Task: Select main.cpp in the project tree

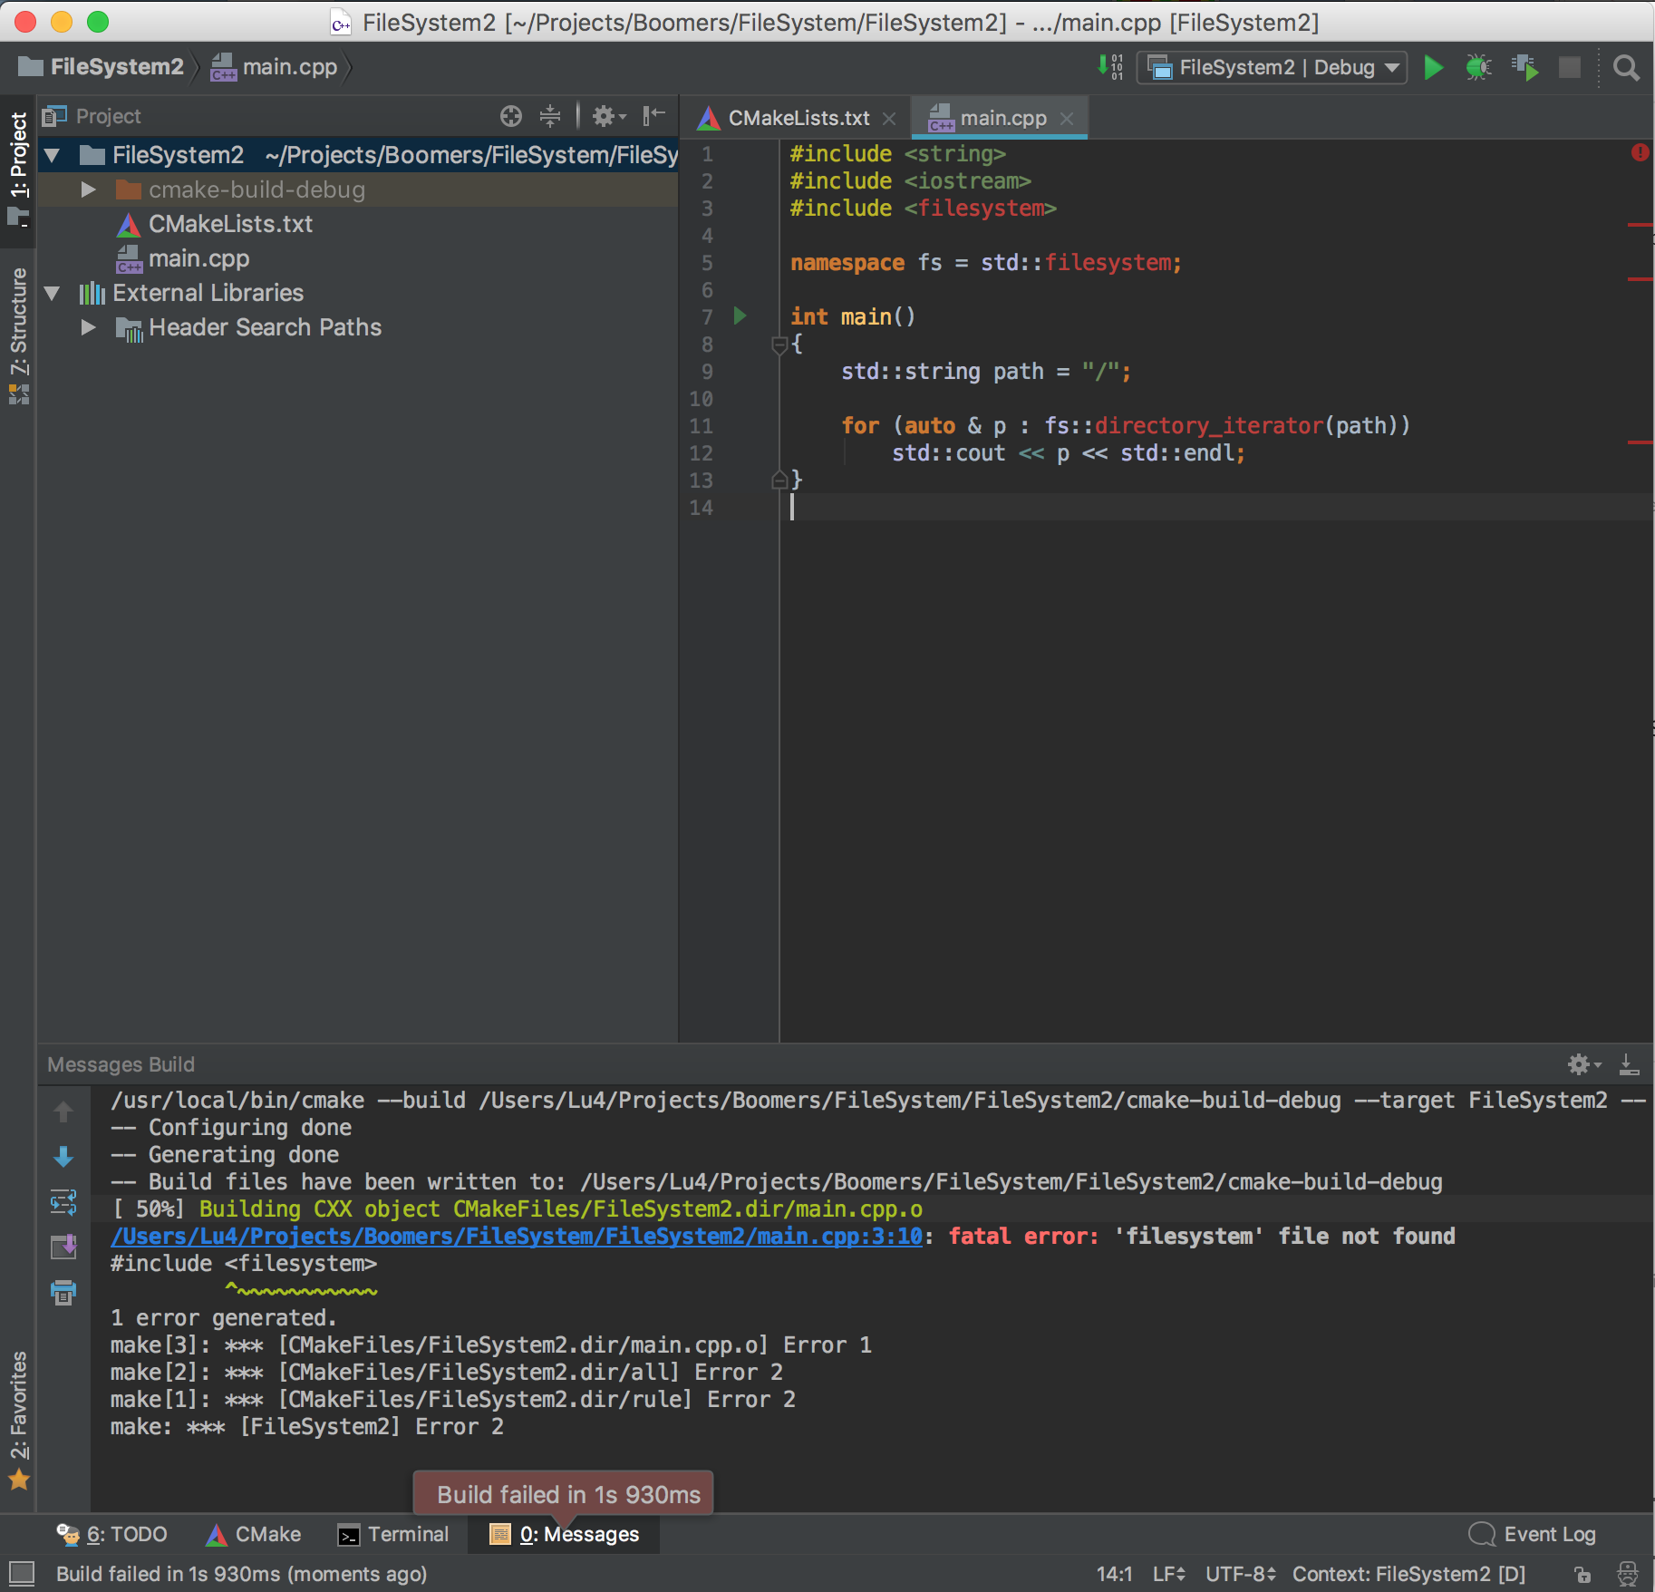Action: 198,259
